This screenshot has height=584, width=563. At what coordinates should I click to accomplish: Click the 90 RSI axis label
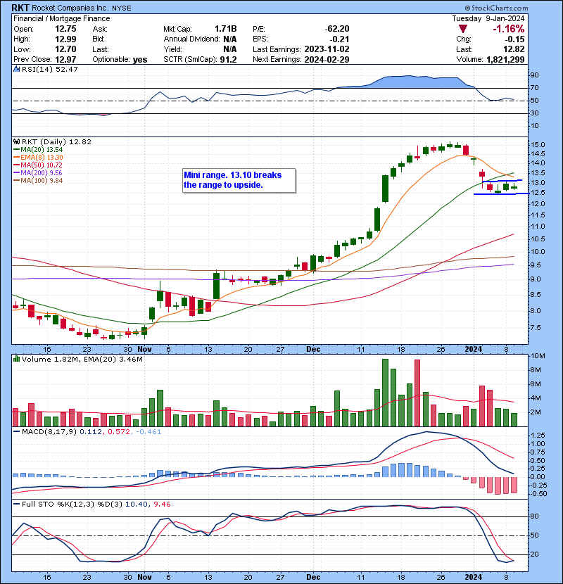534,75
